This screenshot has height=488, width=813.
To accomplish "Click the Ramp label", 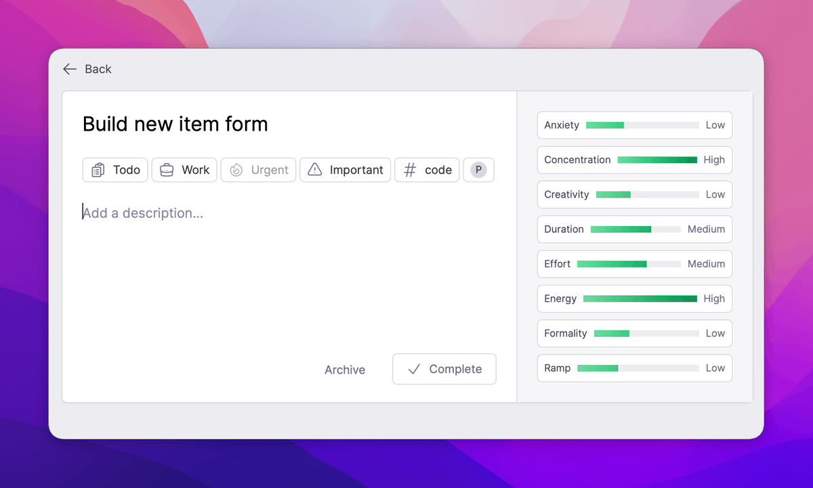I will point(558,368).
